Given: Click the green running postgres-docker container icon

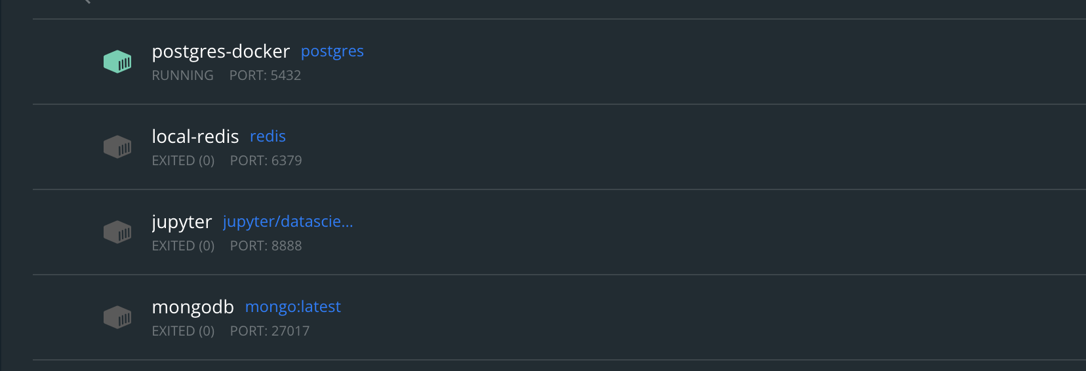Looking at the screenshot, I should (117, 62).
